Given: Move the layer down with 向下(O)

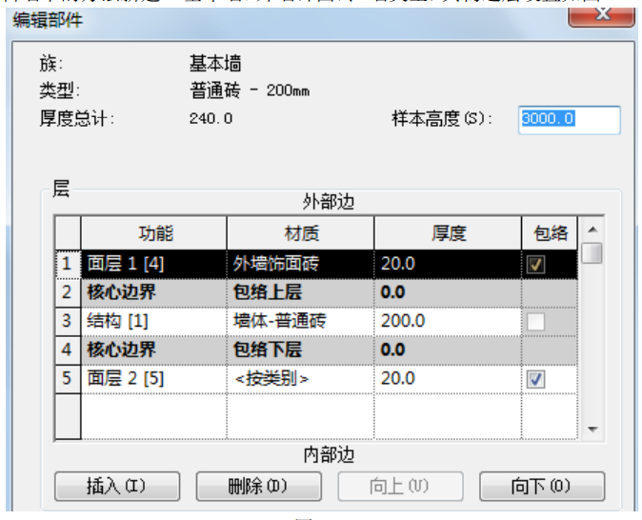Looking at the screenshot, I should click(541, 486).
